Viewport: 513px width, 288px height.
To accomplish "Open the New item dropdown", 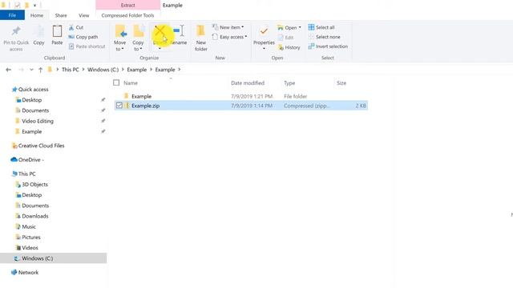I will [x=228, y=27].
